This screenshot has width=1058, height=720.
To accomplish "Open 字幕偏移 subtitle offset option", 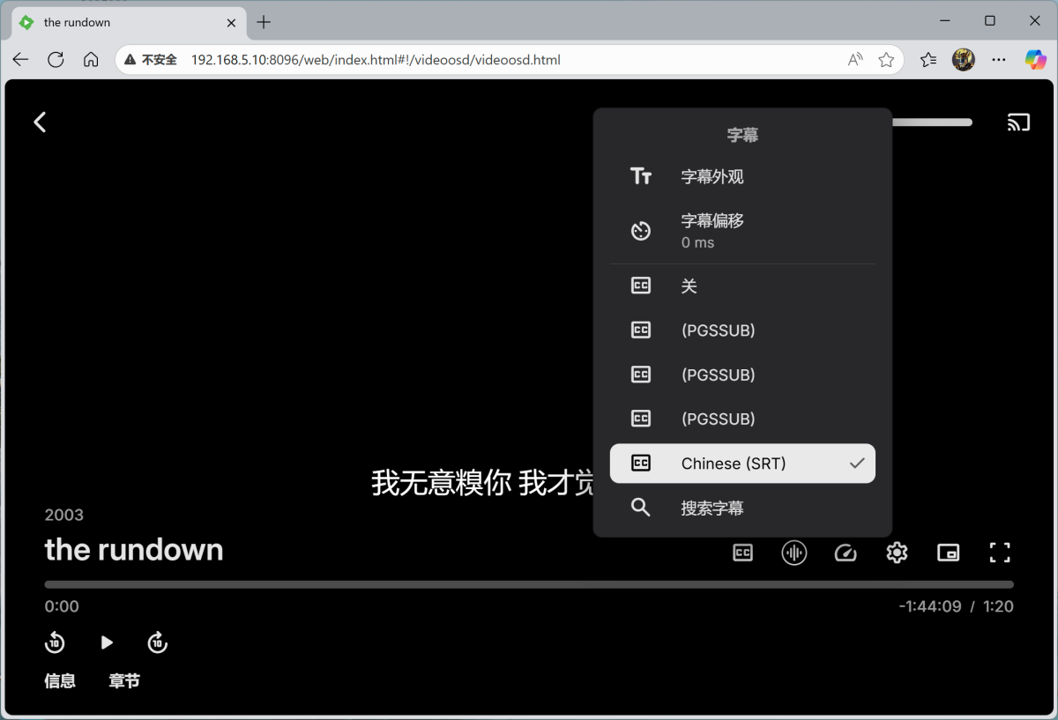I will (x=742, y=231).
